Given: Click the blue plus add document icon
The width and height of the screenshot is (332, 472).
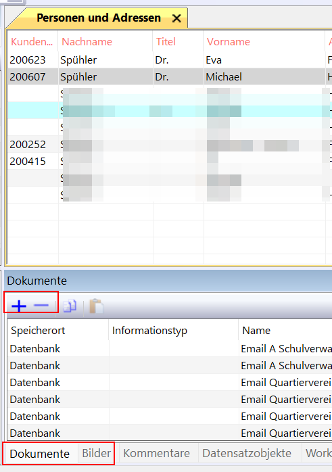Looking at the screenshot, I should click(19, 306).
